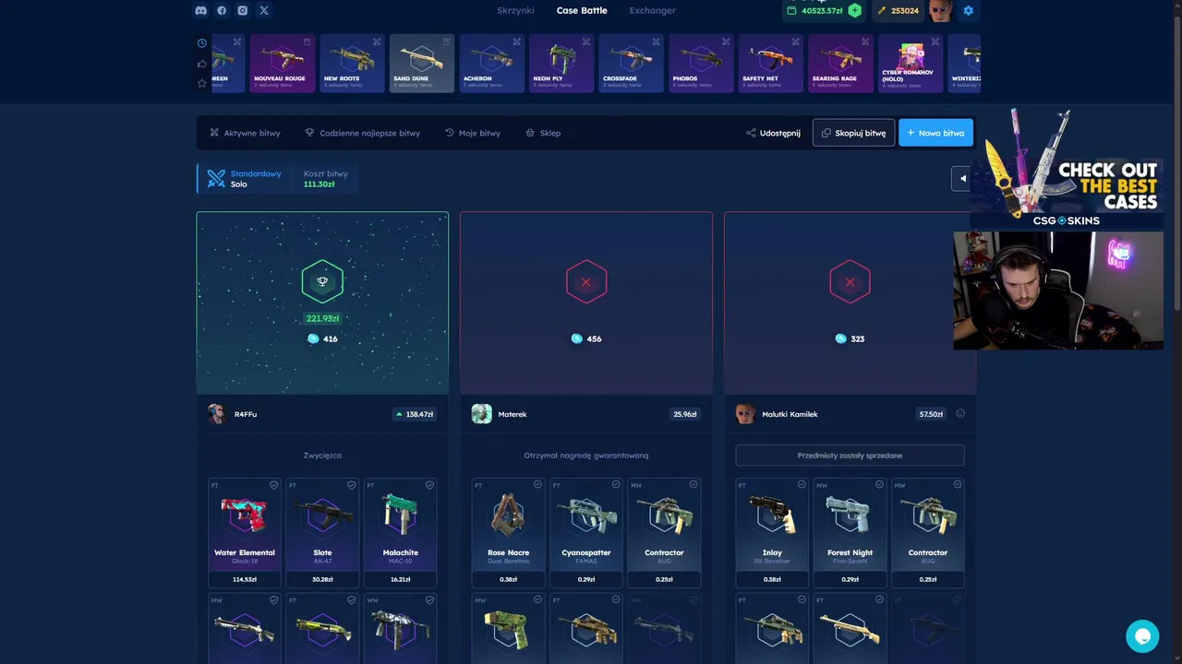Click the 138.47zł winnings badge
The image size is (1182, 664).
[x=415, y=414]
